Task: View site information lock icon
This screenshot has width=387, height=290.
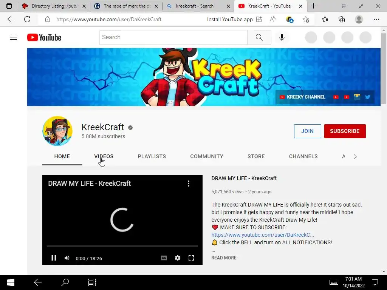Action: [x=48, y=19]
